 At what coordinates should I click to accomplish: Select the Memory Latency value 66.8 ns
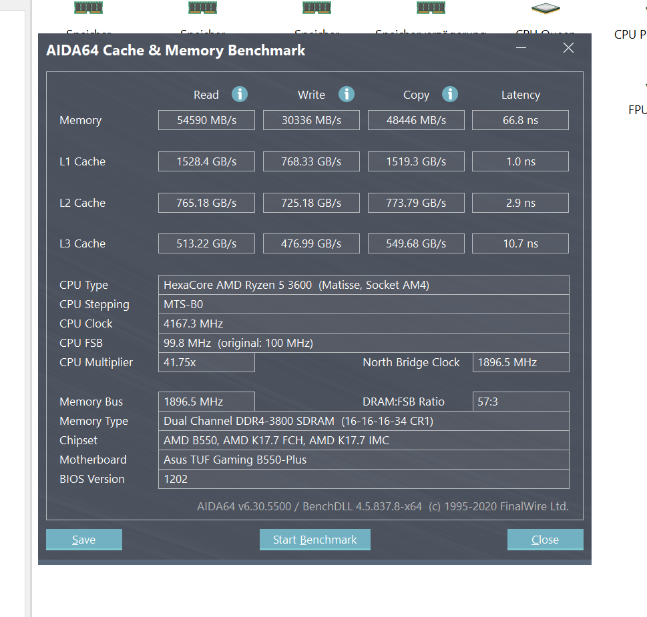[520, 120]
